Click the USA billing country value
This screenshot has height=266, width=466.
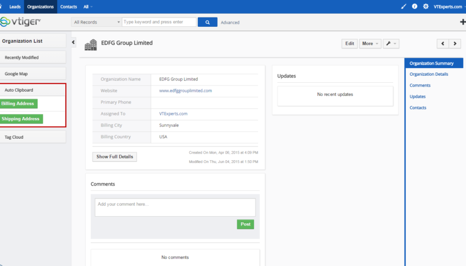[163, 137]
